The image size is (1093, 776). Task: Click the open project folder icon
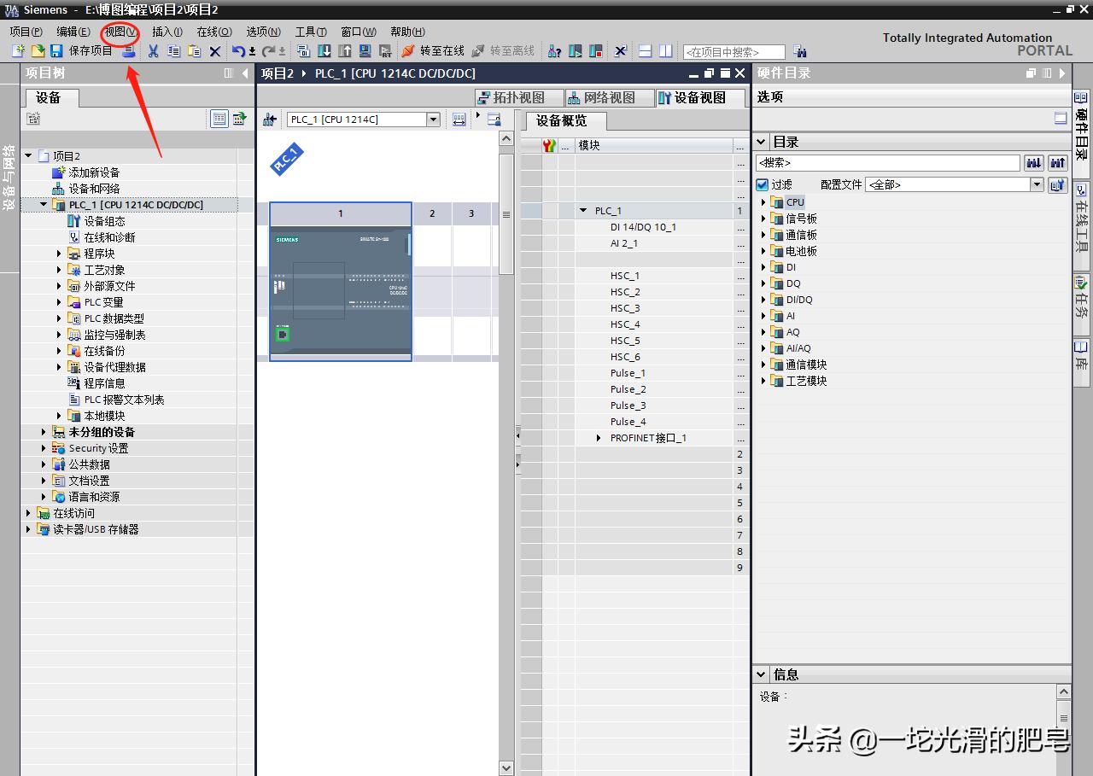37,51
